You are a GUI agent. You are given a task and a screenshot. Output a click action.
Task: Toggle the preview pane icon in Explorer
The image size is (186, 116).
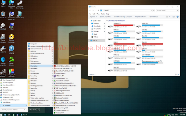174,17
